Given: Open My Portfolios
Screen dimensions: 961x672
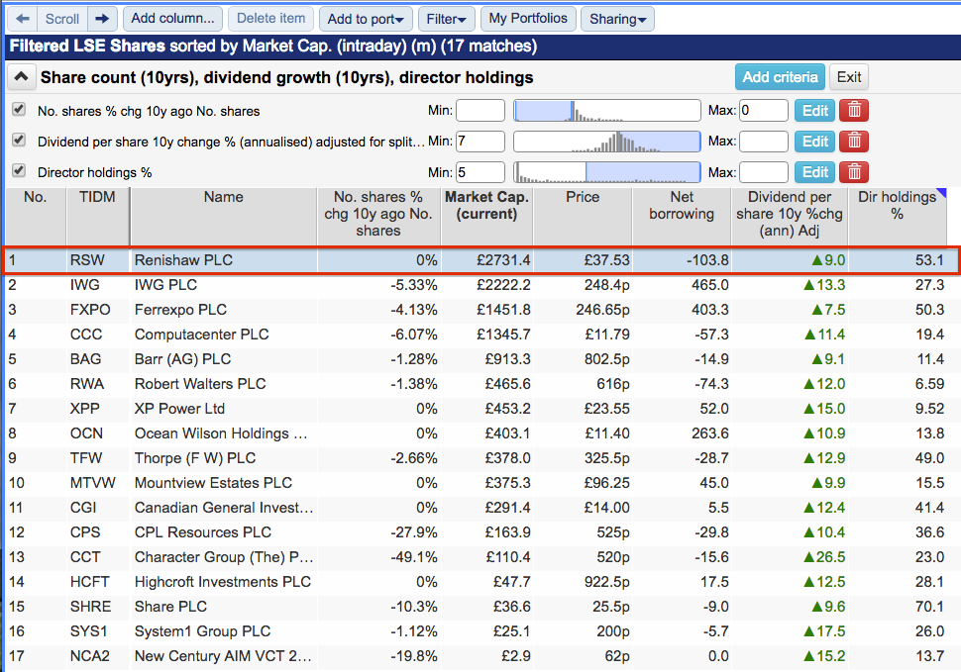Looking at the screenshot, I should 528,19.
